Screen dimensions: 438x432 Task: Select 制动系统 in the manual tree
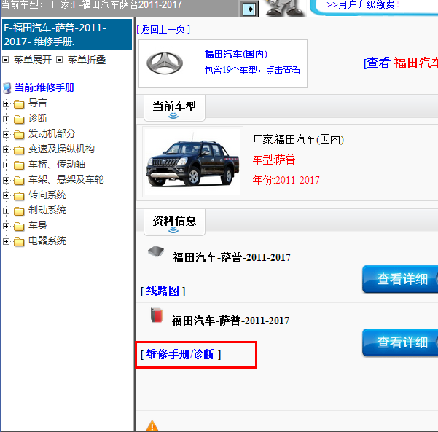(x=47, y=210)
